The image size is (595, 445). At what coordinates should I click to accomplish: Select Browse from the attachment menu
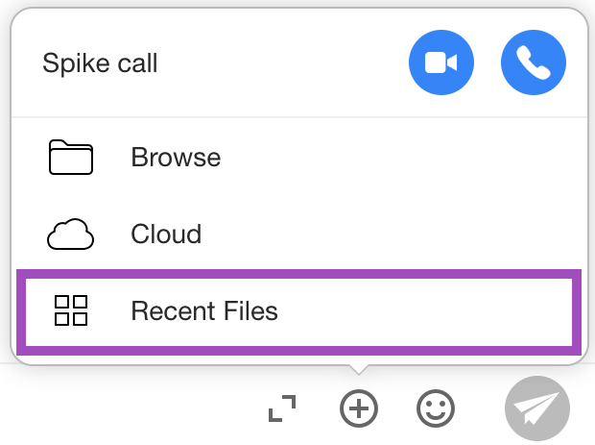point(299,157)
